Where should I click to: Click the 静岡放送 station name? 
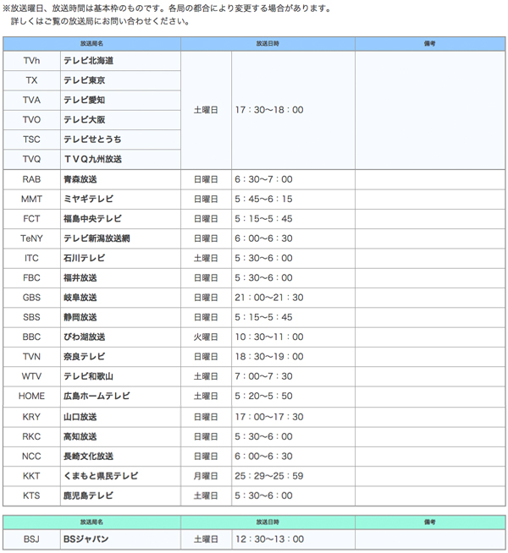[x=80, y=317]
